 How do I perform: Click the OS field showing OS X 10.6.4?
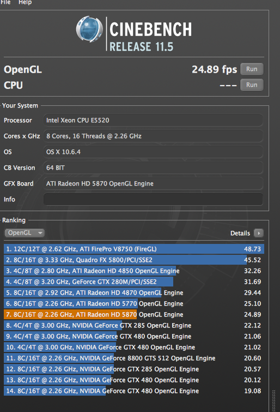click(153, 152)
